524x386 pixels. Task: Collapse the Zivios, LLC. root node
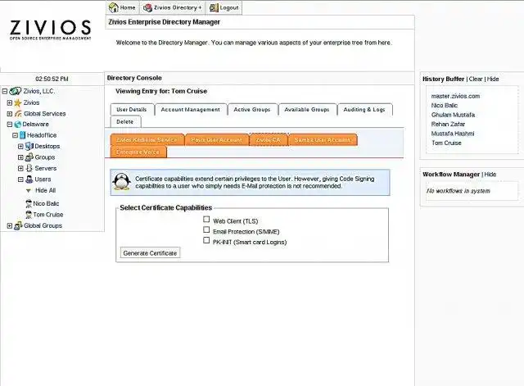(x=5, y=91)
